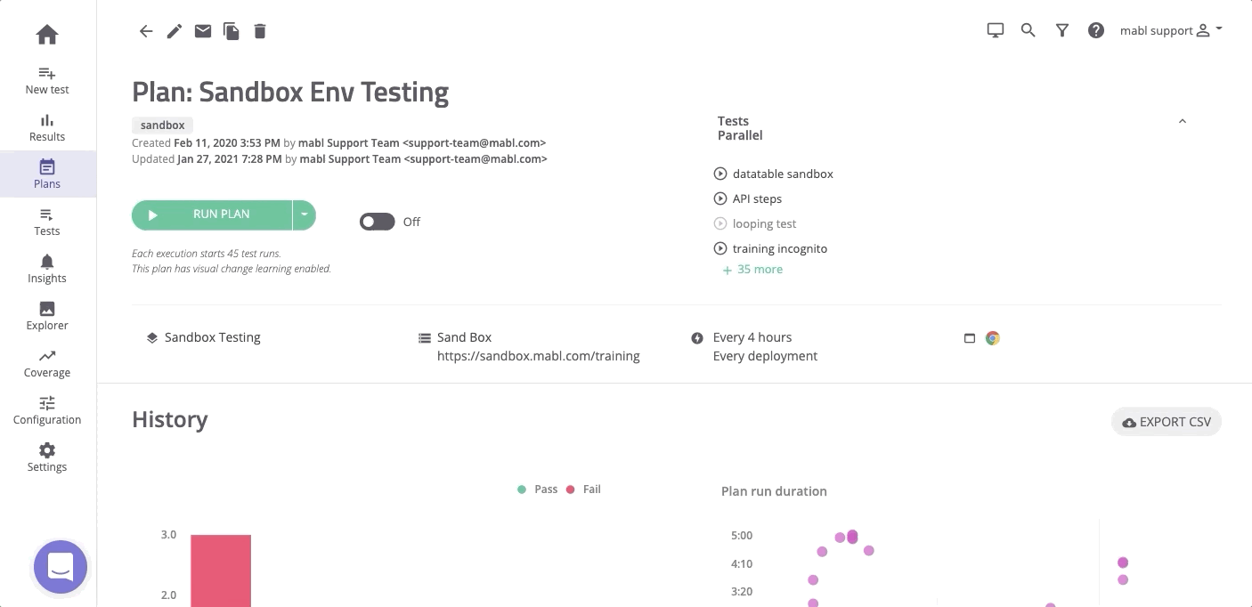Open Tests in sidebar
This screenshot has height=607, width=1252.
pos(47,222)
